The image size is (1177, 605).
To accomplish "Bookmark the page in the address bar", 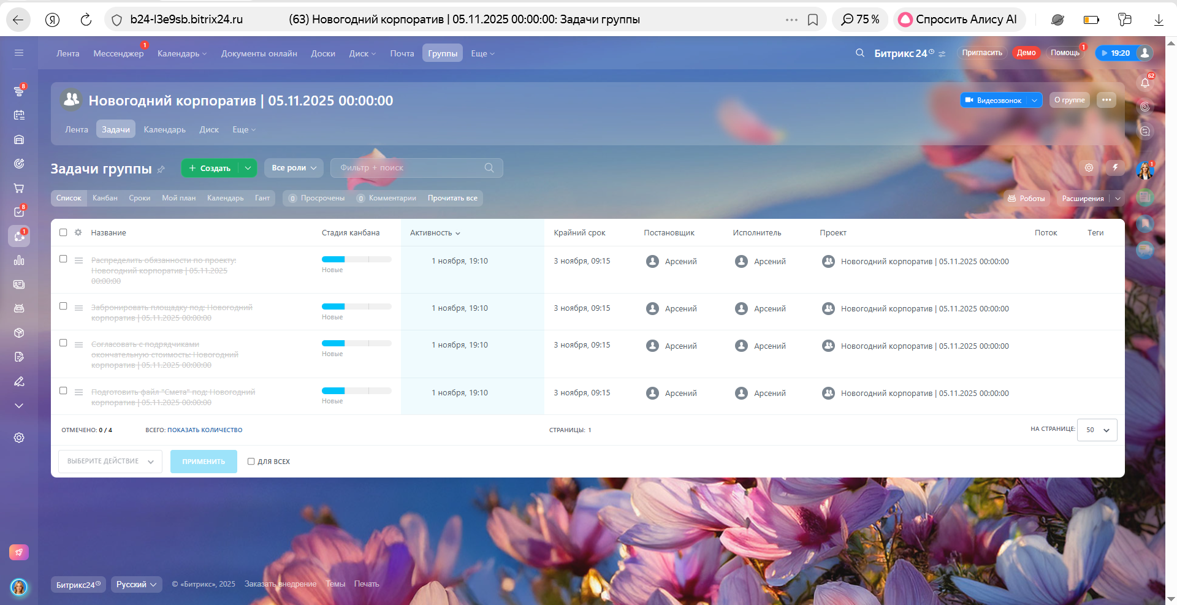I will [813, 20].
